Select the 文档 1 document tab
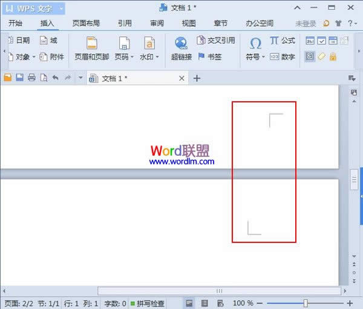 (137, 78)
